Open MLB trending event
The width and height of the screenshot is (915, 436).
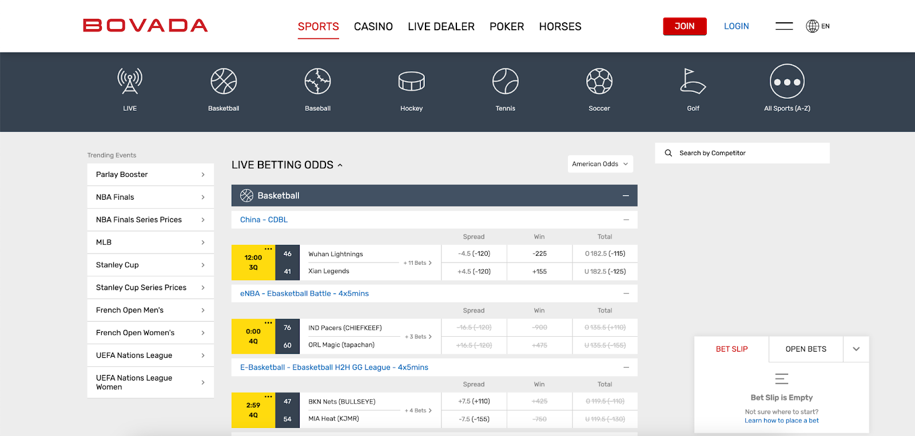150,242
